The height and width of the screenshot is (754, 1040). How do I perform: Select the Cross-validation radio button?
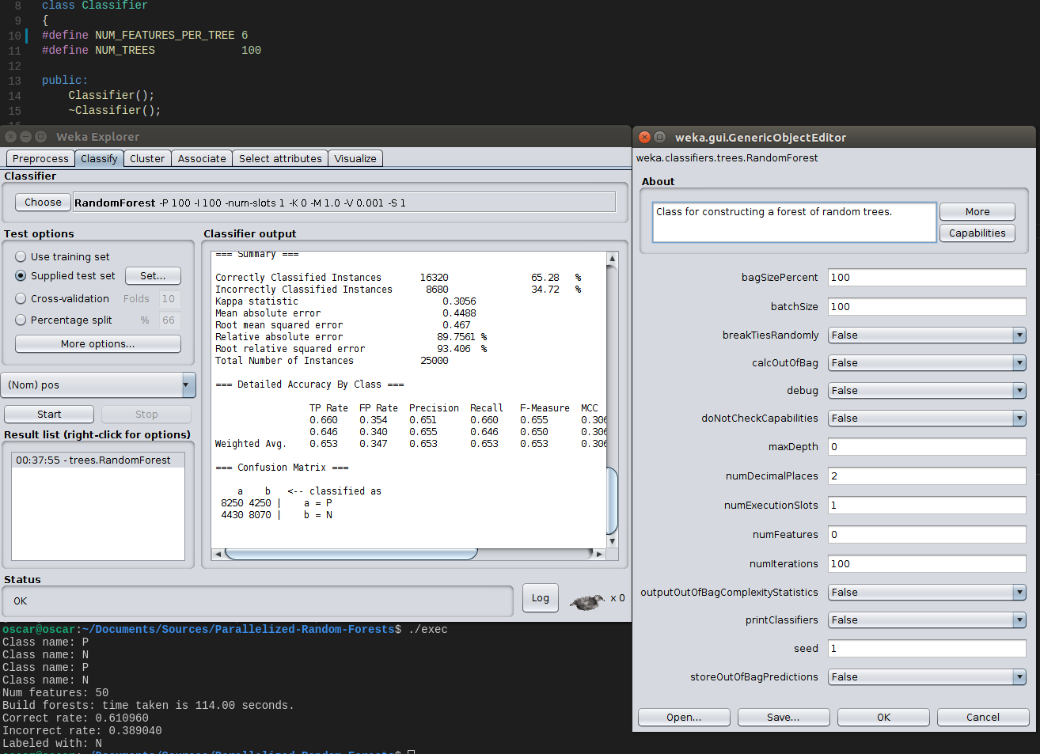[21, 298]
